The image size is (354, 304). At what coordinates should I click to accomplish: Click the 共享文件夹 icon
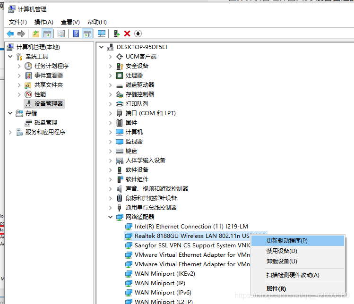28,85
